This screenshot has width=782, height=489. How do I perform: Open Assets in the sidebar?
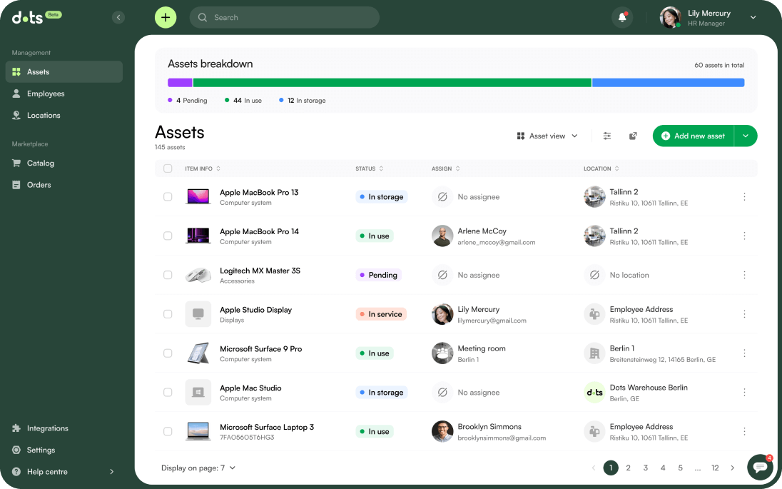[x=64, y=72]
